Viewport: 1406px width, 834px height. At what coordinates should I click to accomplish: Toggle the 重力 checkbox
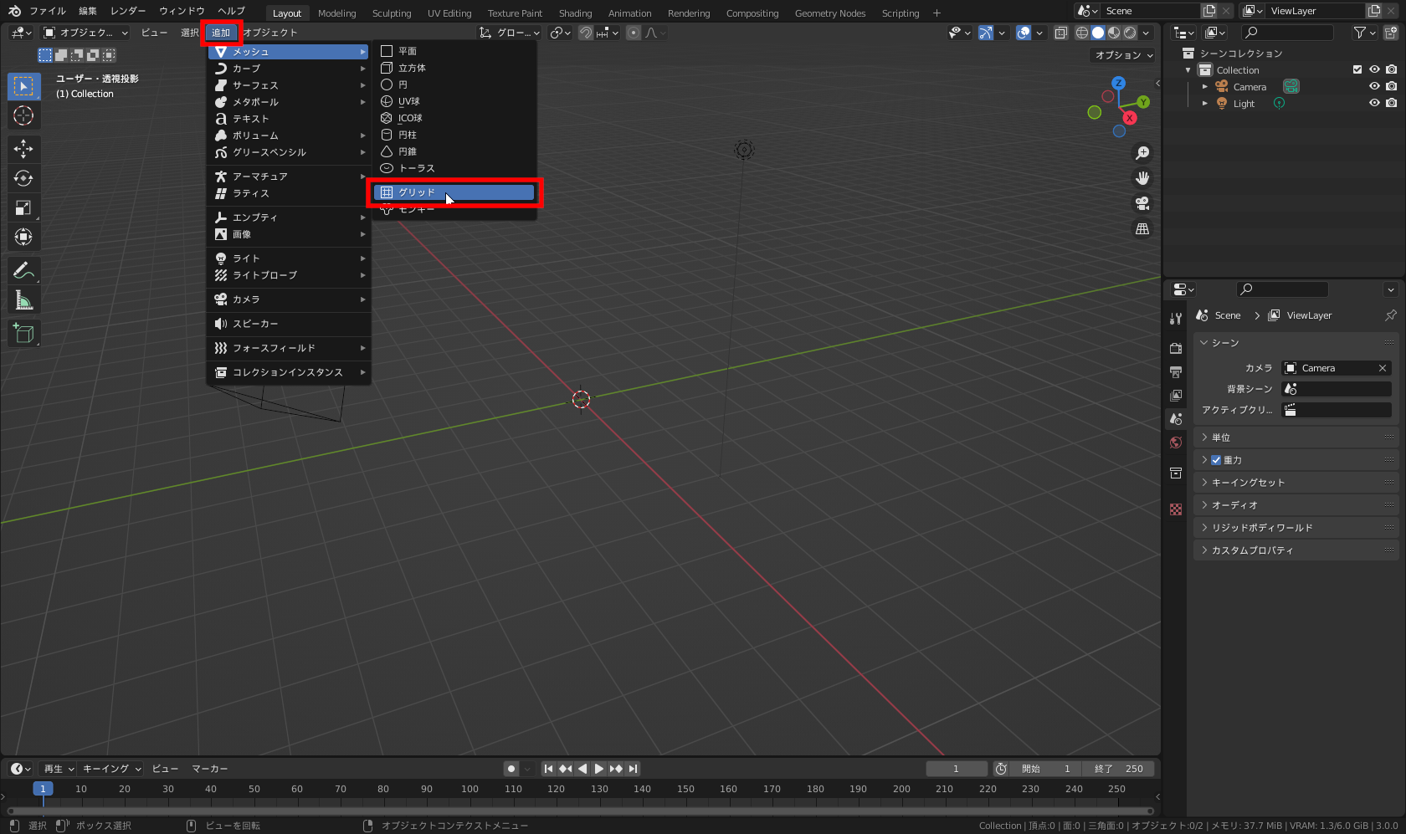coord(1216,460)
